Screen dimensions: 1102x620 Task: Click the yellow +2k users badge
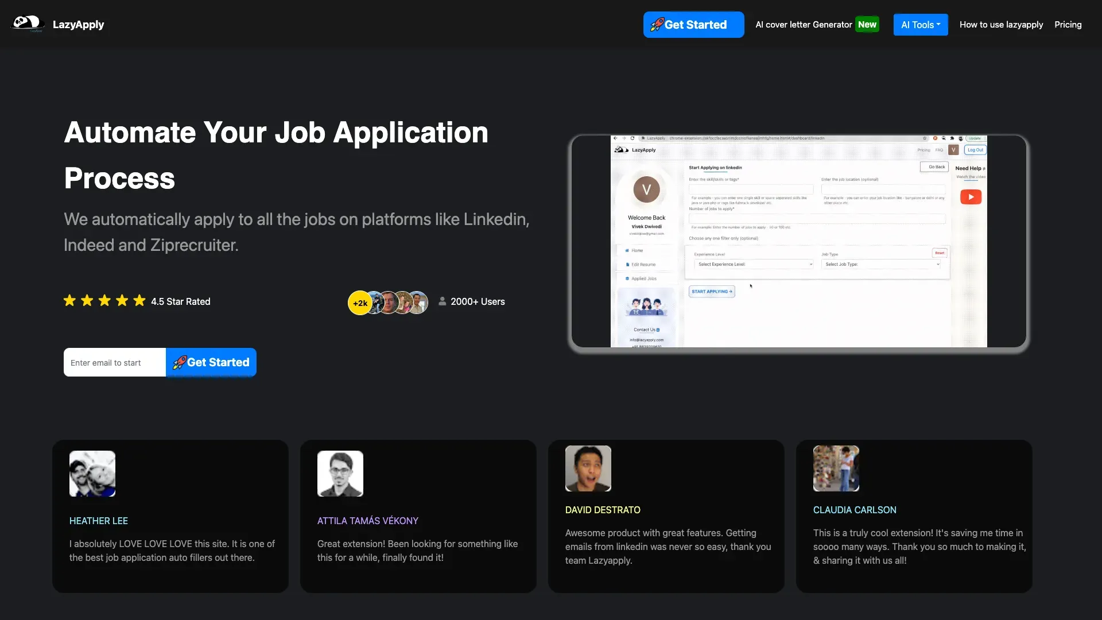click(x=360, y=303)
